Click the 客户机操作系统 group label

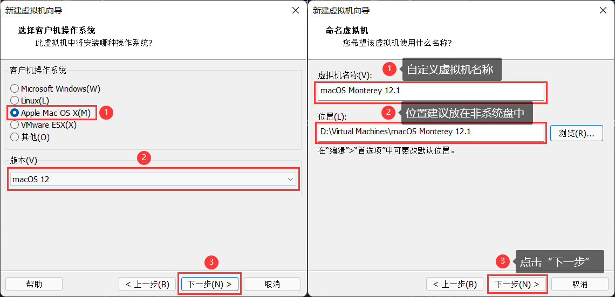38,71
